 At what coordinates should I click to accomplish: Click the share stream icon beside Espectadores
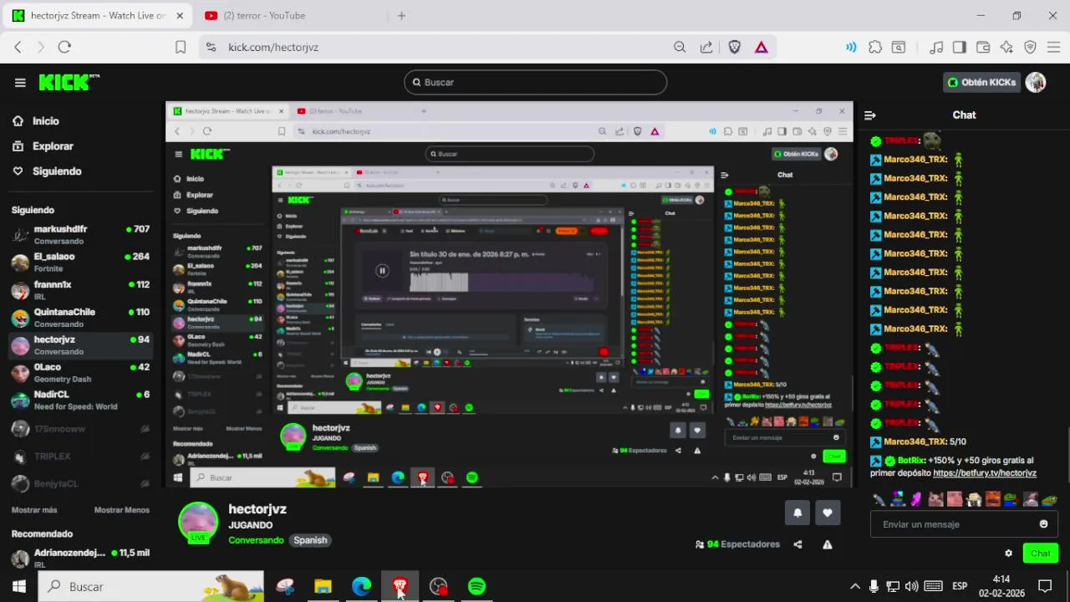(797, 544)
